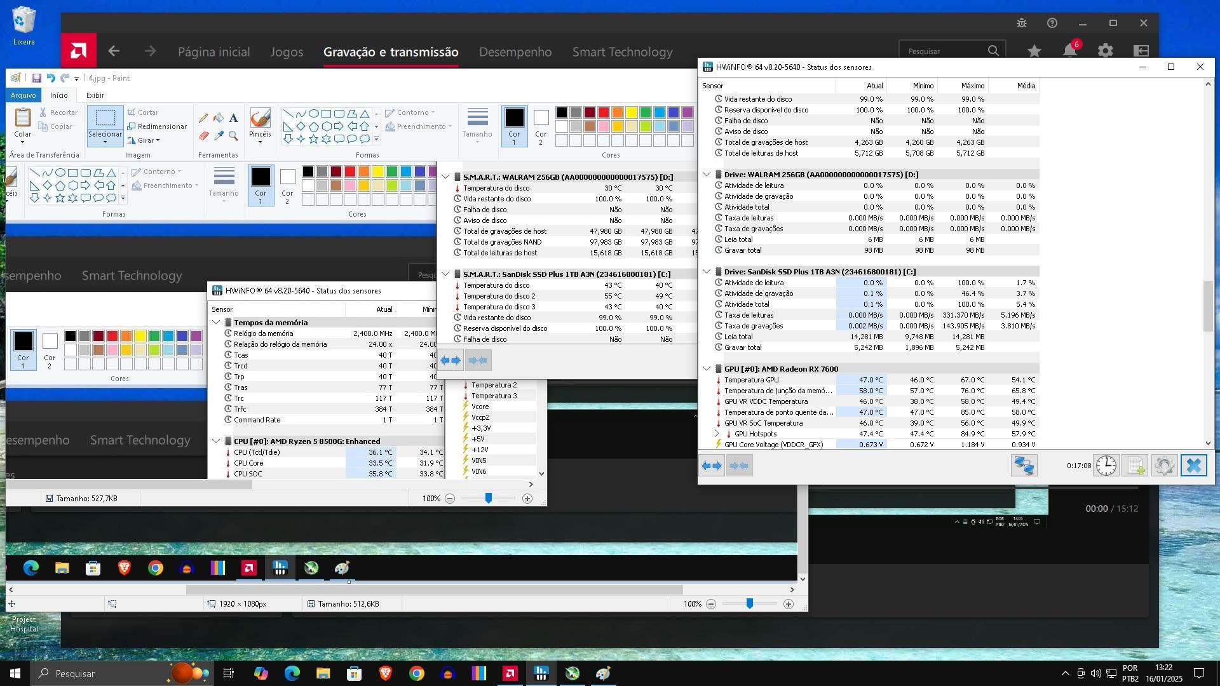Click Zoom out minus button in Paint status bar

pyautogui.click(x=711, y=604)
